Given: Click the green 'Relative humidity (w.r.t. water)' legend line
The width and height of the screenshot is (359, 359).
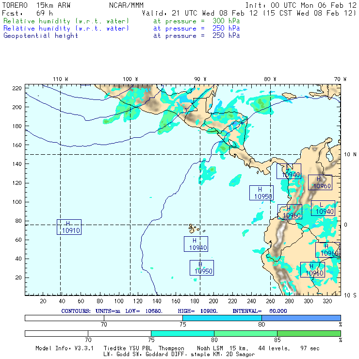Looking at the screenshot, I should 66,21.
